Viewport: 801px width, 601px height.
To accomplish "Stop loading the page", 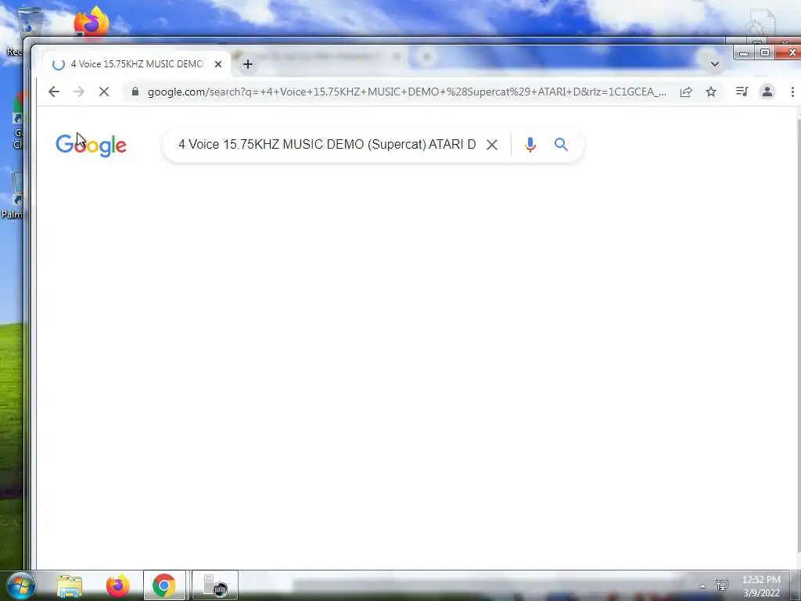I will (104, 92).
